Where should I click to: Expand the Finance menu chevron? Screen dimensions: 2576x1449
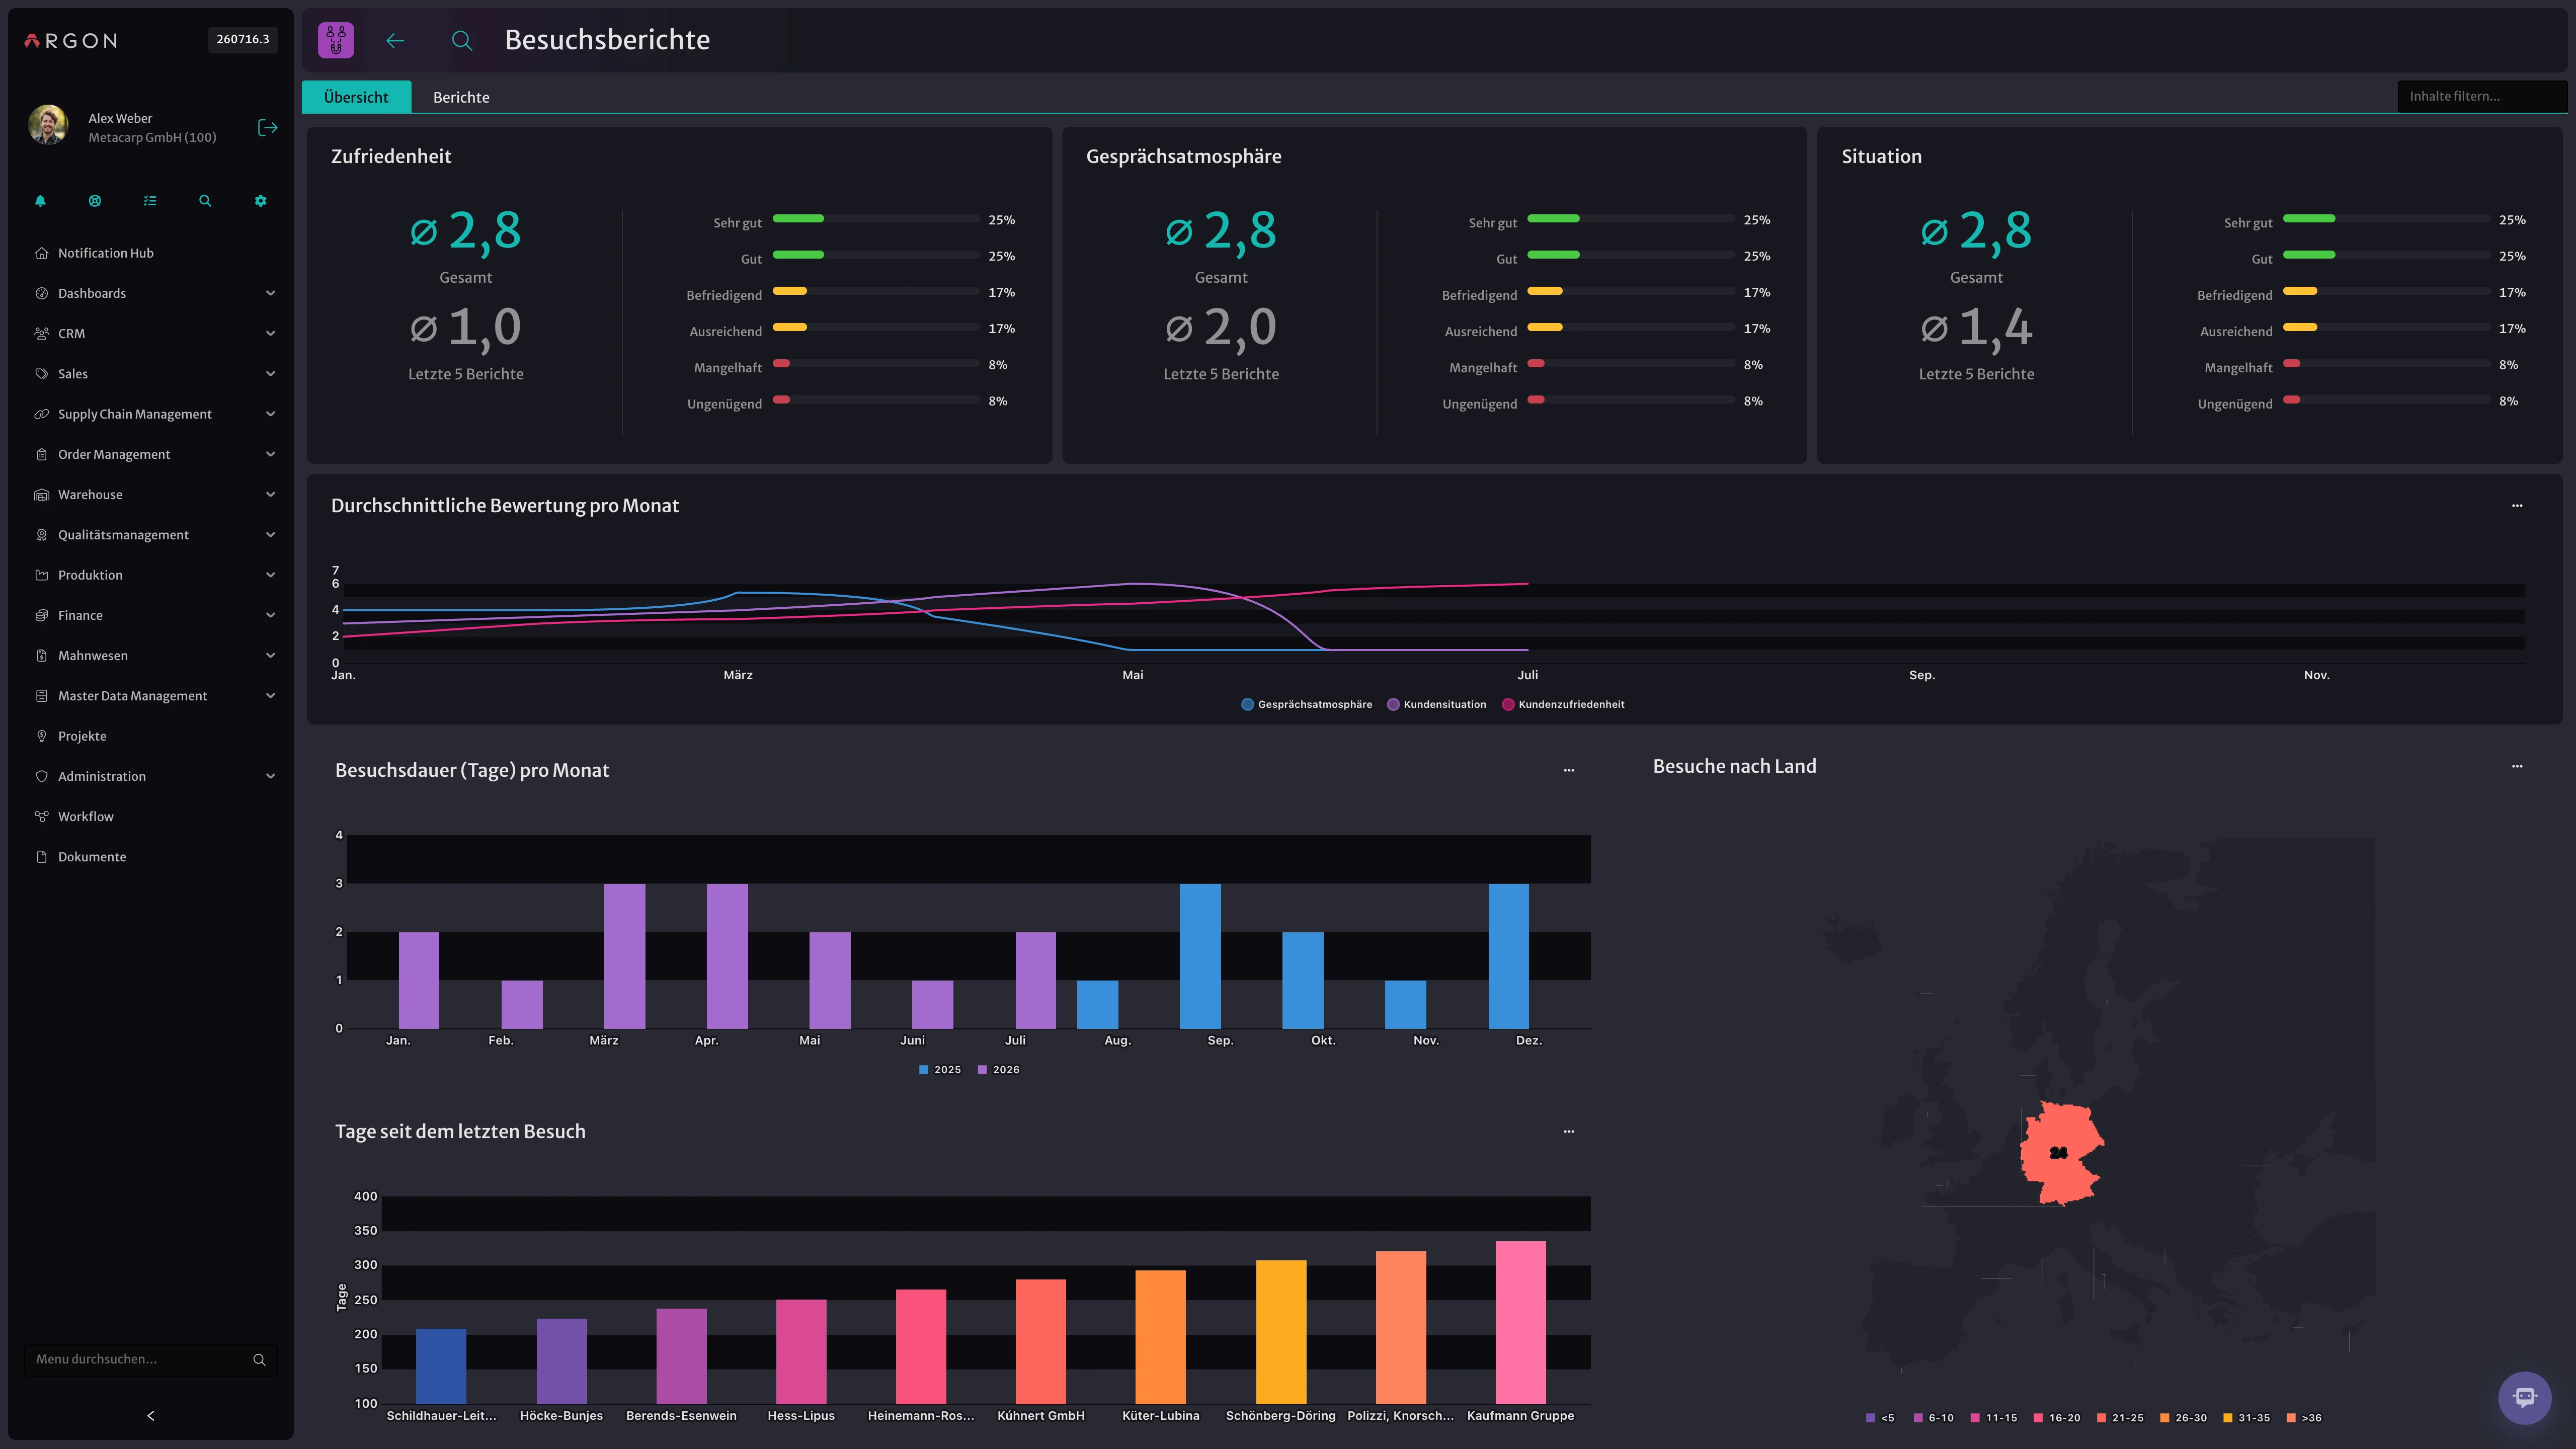click(270, 615)
